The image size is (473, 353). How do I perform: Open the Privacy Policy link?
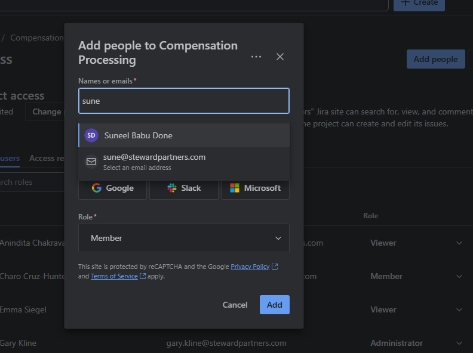point(250,267)
